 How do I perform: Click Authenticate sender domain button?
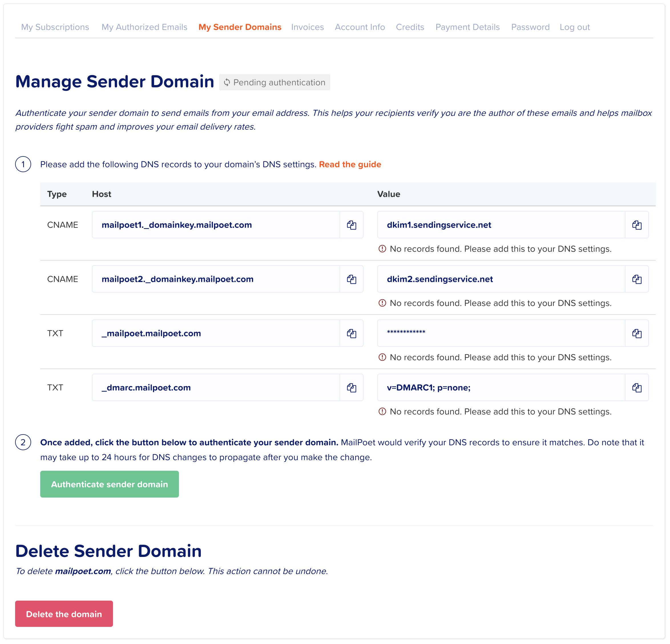point(109,484)
